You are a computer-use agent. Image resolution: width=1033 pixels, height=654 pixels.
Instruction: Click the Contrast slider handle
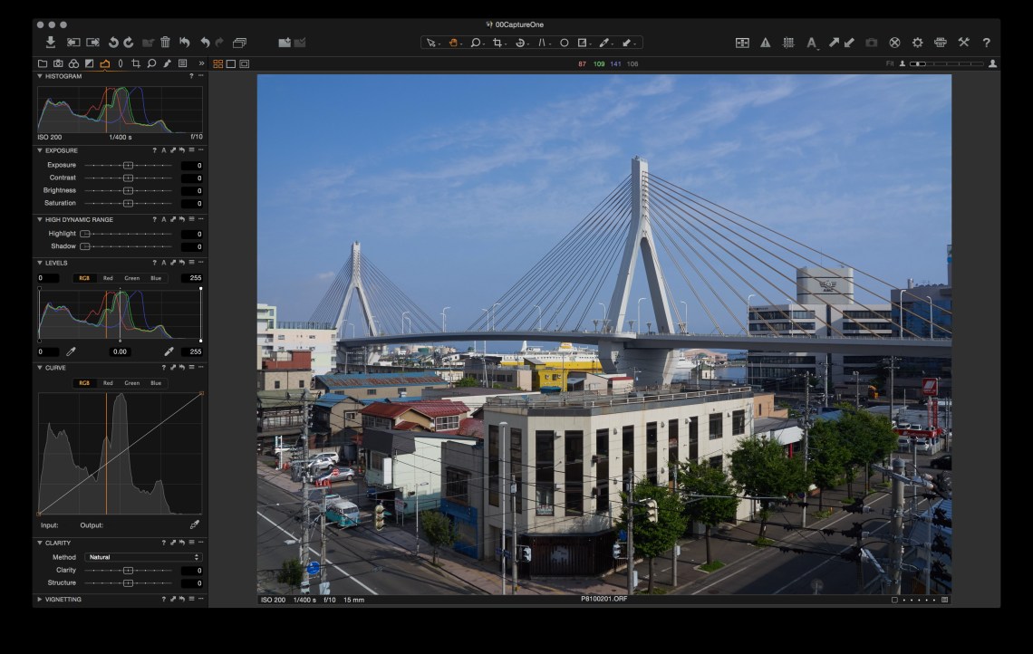pos(128,178)
